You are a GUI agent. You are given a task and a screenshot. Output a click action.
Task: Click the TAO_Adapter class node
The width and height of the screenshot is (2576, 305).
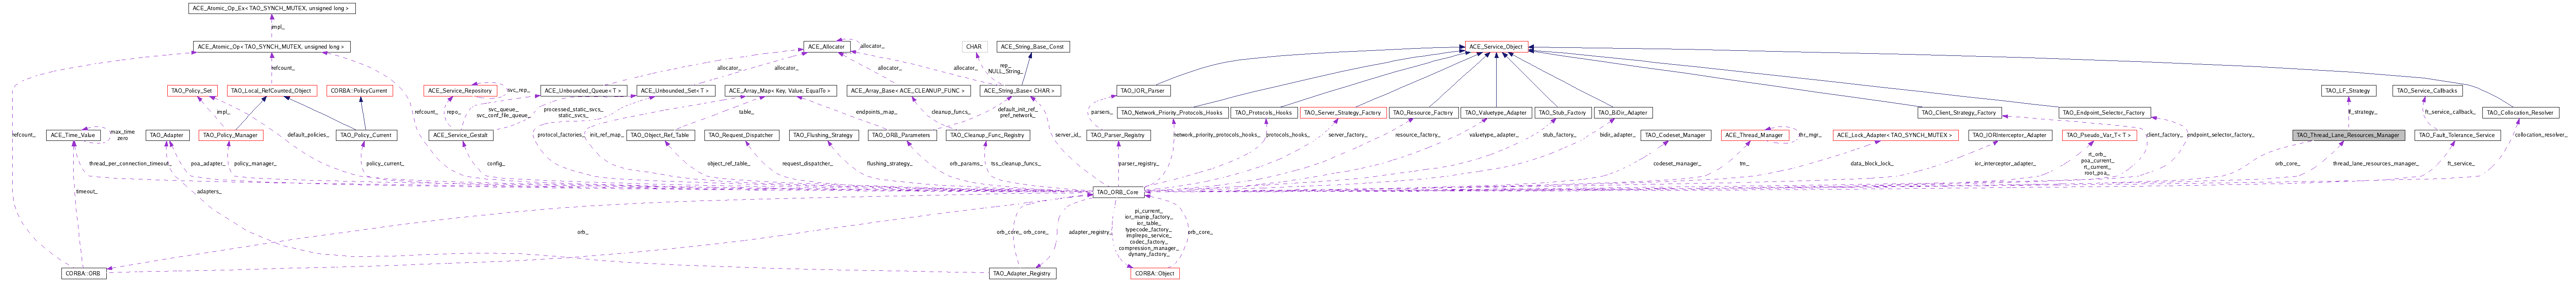point(166,134)
